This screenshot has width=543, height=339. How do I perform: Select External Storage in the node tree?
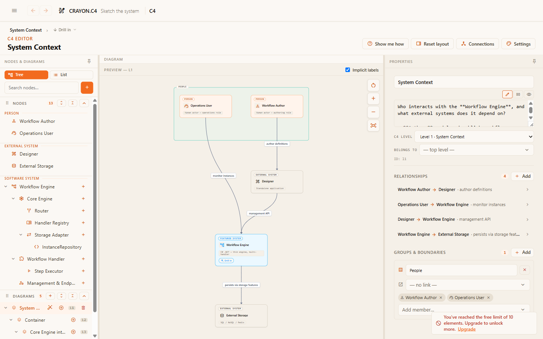pos(36,166)
